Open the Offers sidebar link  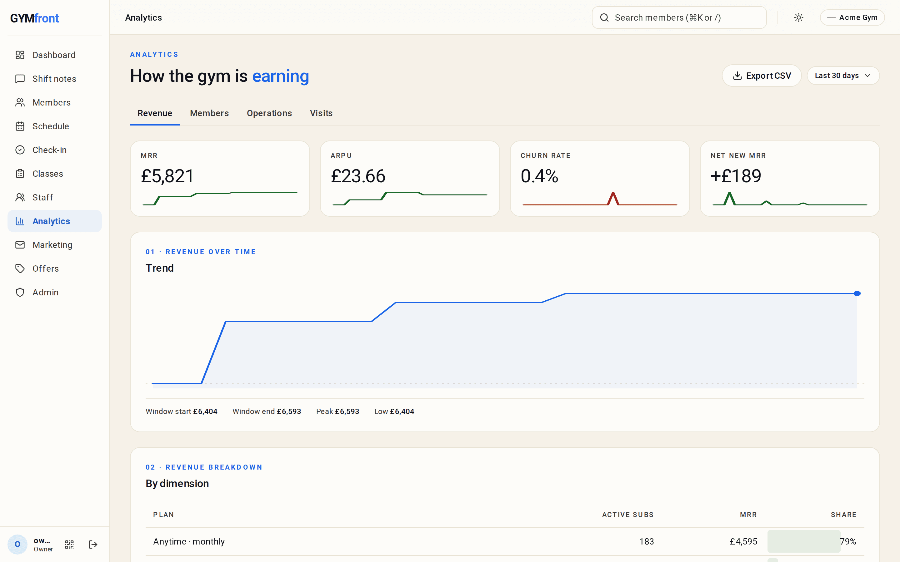(55, 269)
